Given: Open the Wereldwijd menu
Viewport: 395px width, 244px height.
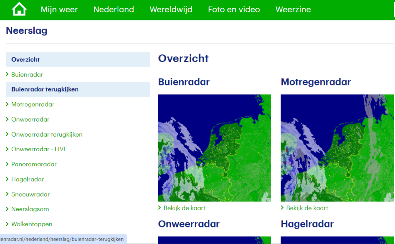Looking at the screenshot, I should pyautogui.click(x=171, y=10).
